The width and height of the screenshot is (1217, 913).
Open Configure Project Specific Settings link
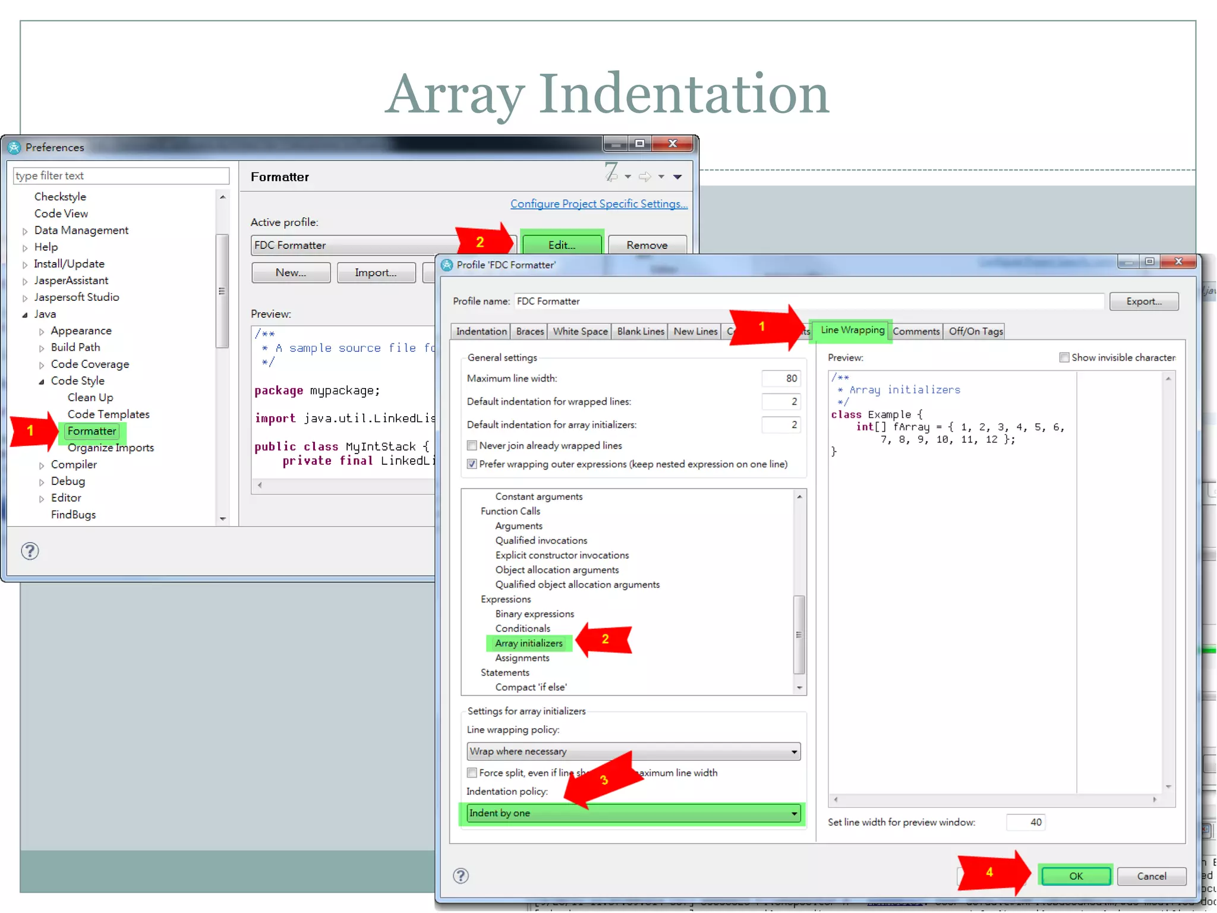click(598, 204)
